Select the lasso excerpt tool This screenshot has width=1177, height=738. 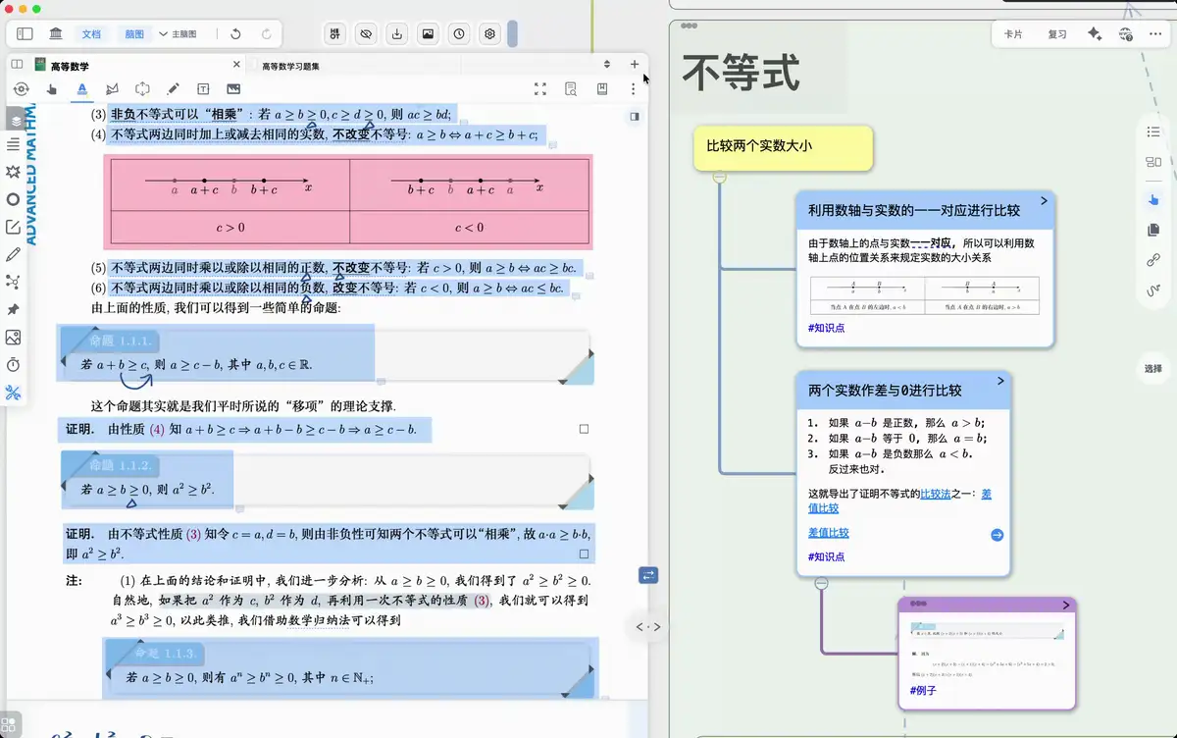click(x=112, y=89)
